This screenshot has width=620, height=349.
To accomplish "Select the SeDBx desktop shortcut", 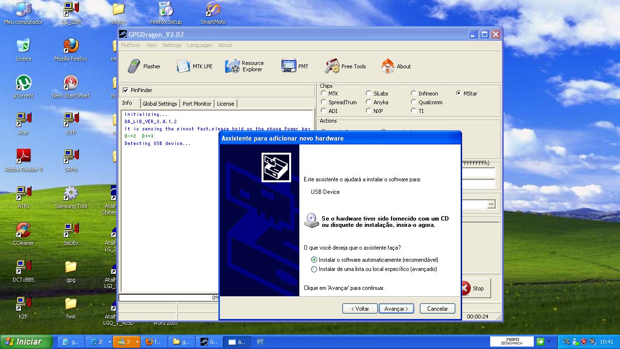I will [71, 234].
